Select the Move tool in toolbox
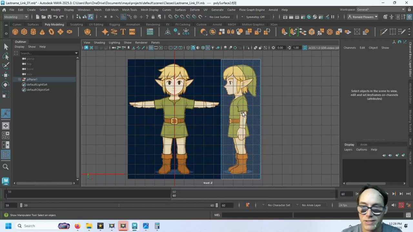Viewport: 413px width, 232px height. 6,75
